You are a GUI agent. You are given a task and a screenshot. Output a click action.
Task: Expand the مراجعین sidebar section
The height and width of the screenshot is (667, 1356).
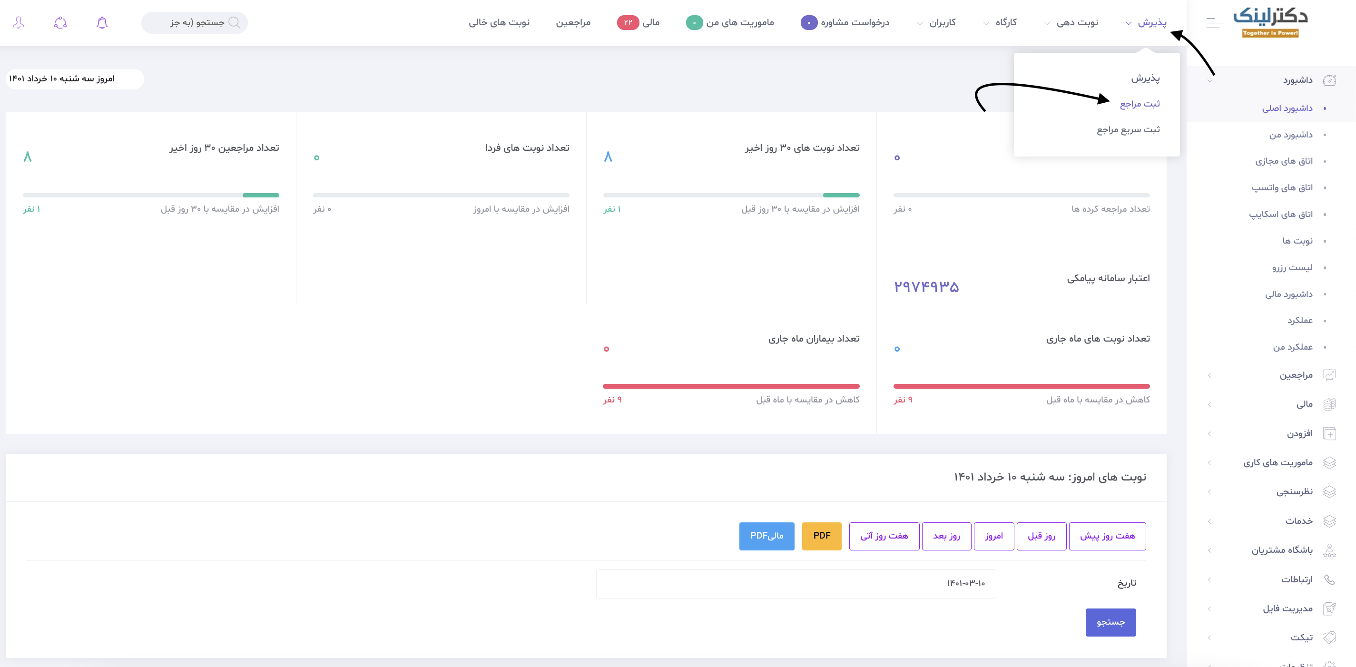coord(1209,375)
